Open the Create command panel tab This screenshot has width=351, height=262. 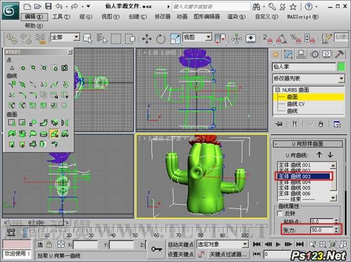(275, 54)
